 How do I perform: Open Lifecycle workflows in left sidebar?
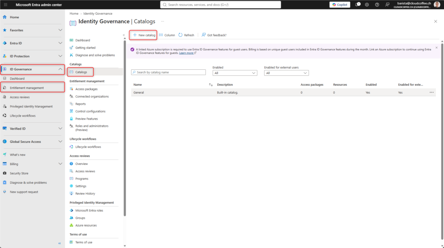coord(23,116)
